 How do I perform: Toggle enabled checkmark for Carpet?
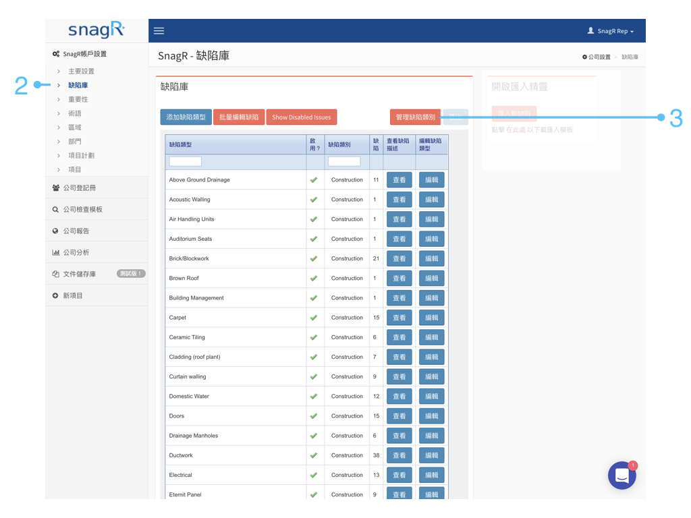point(314,318)
